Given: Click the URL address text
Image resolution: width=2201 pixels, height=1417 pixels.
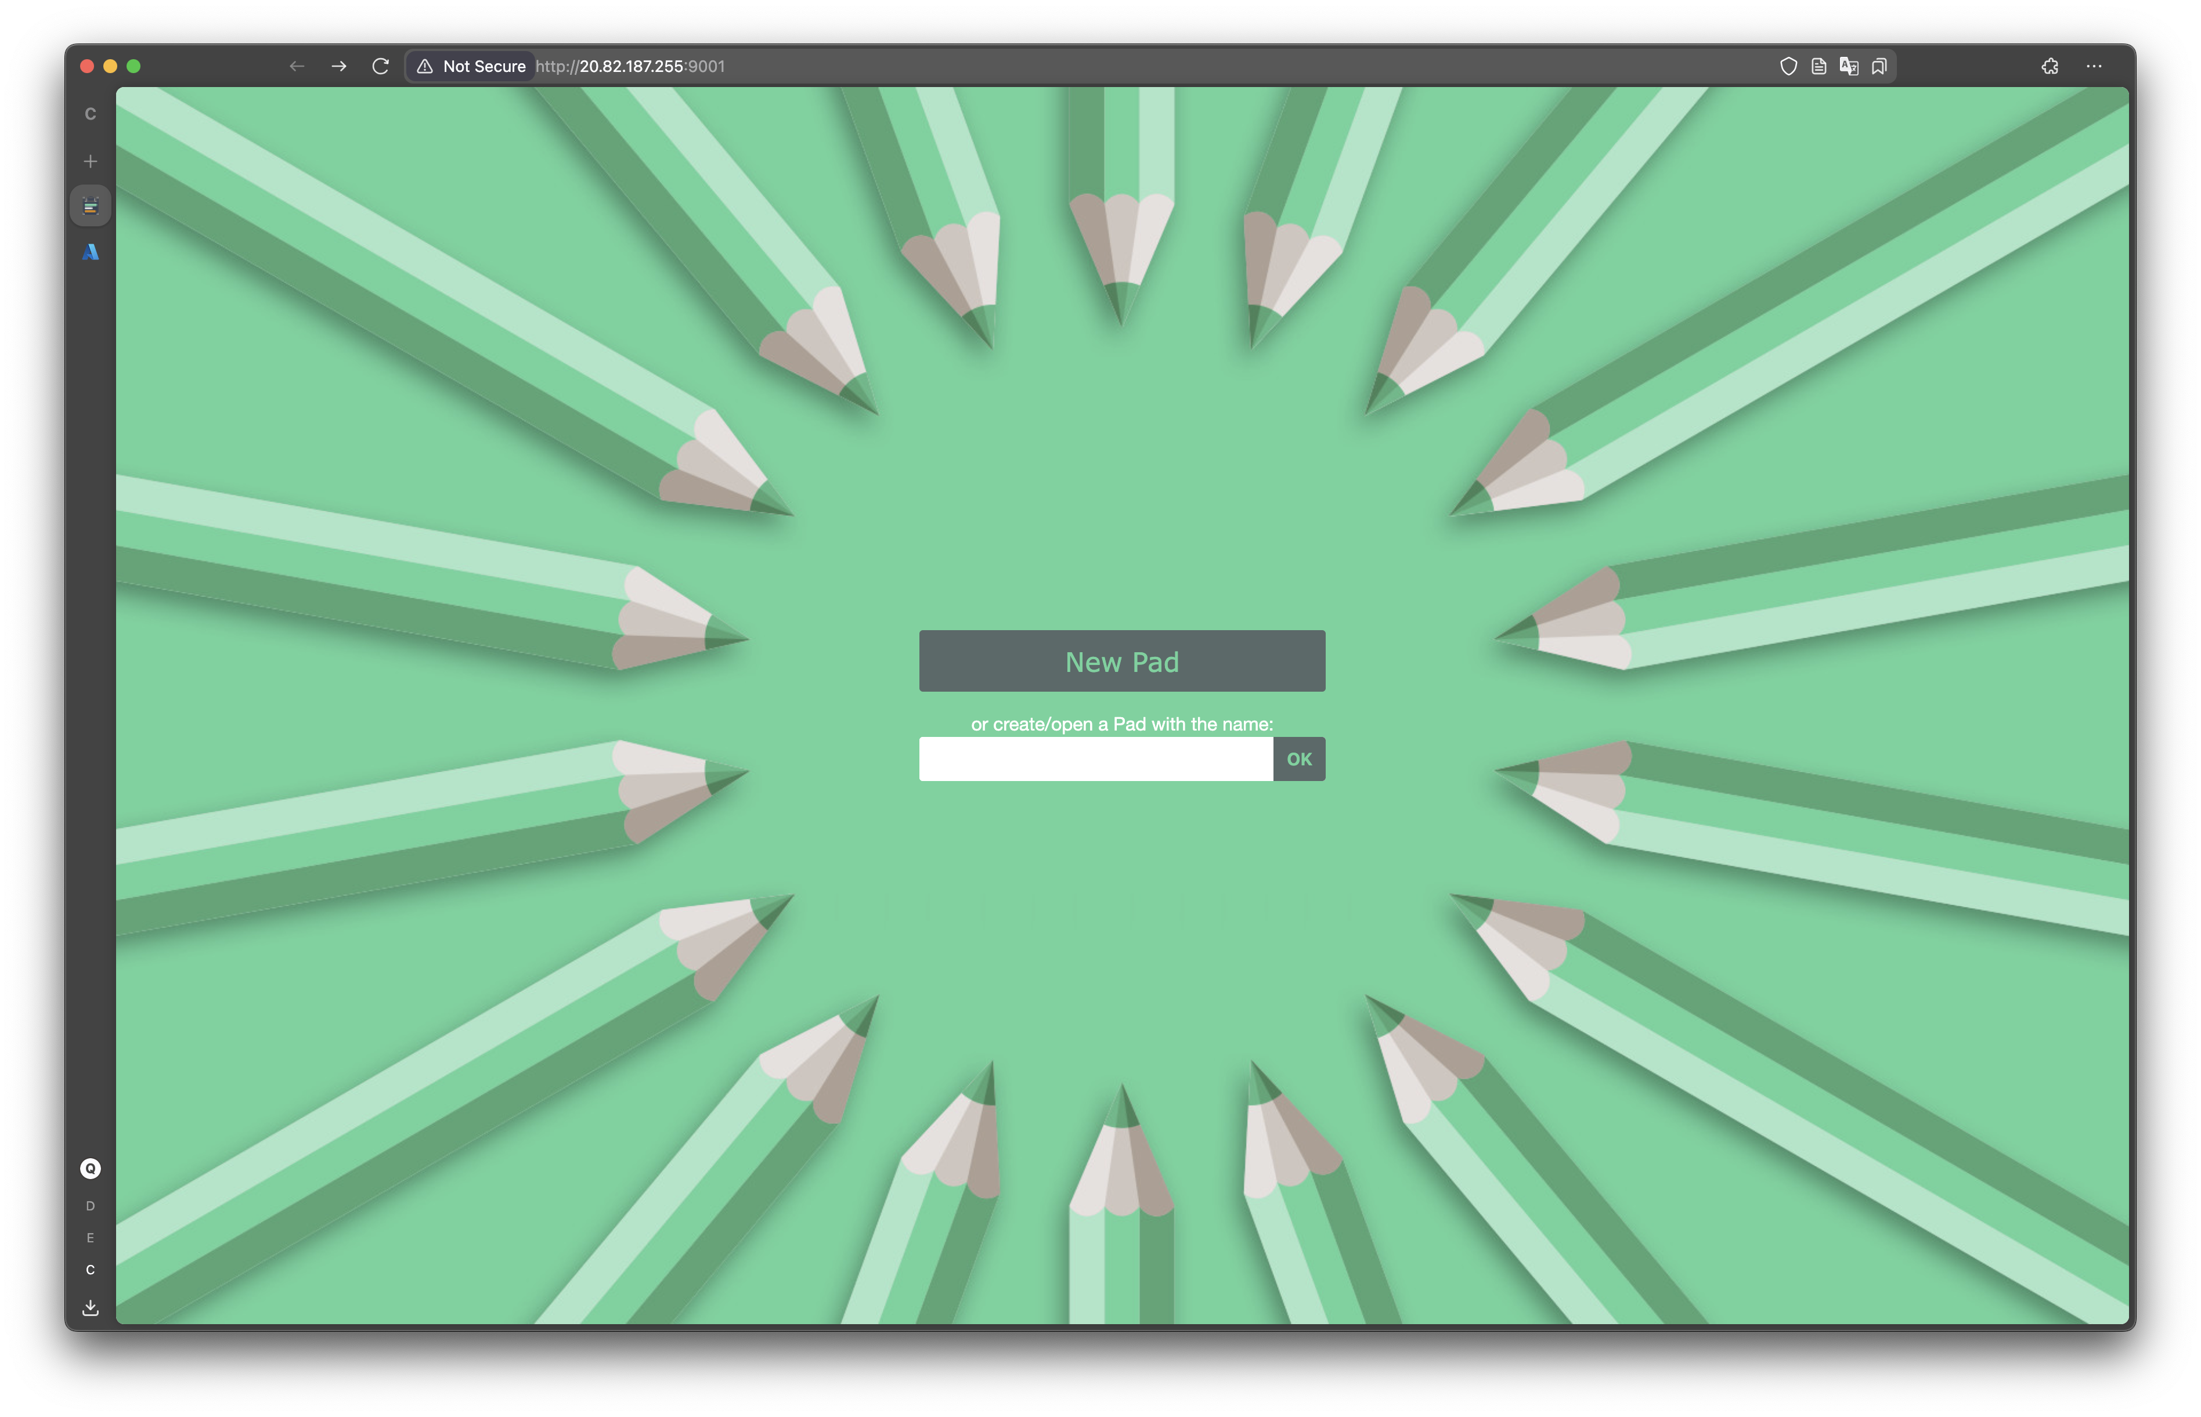Looking at the screenshot, I should click(630, 66).
